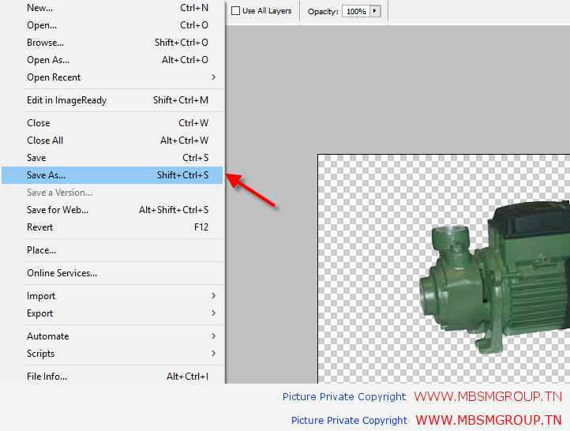This screenshot has width=570, height=431.
Task: Open the Opacity slider arrow
Action: pos(375,11)
